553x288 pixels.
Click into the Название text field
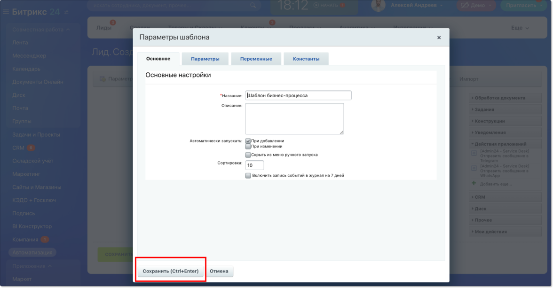coord(298,95)
